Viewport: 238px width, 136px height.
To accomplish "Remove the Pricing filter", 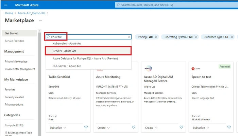I will 156,37.
